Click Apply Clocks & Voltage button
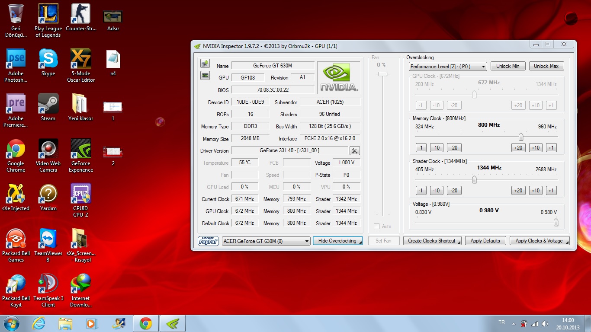The image size is (591, 332). [x=540, y=241]
